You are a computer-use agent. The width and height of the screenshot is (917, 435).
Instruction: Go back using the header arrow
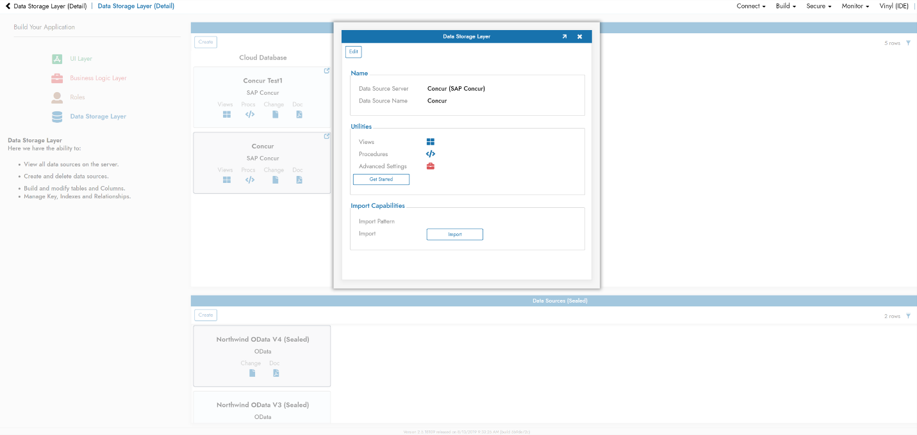(x=8, y=6)
